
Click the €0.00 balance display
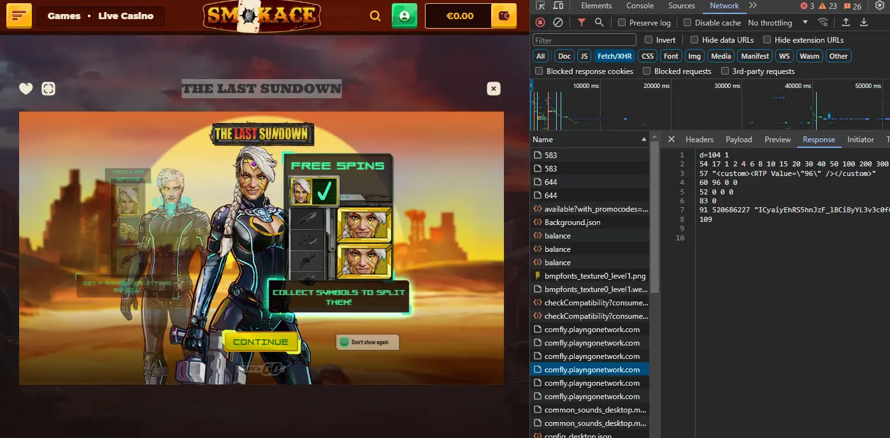(x=459, y=16)
